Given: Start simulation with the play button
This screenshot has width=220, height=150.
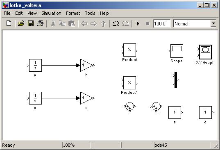Looking at the screenshot, I should 138,24.
